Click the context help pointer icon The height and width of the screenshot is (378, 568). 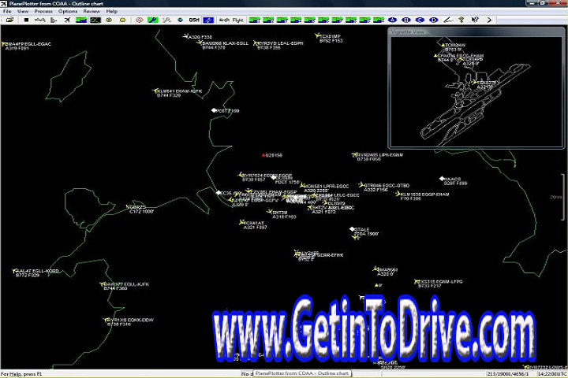[x=475, y=20]
